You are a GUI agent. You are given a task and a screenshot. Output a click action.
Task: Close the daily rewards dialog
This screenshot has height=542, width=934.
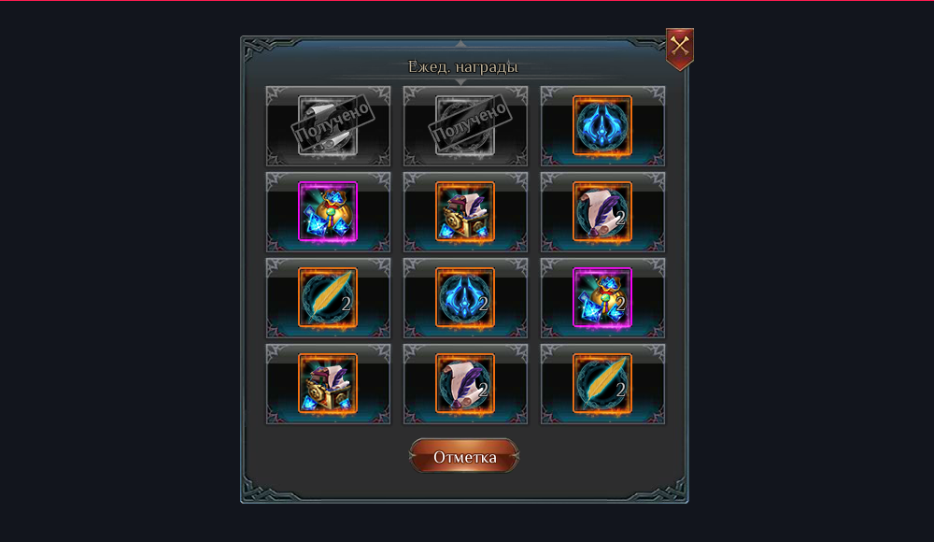[x=680, y=48]
